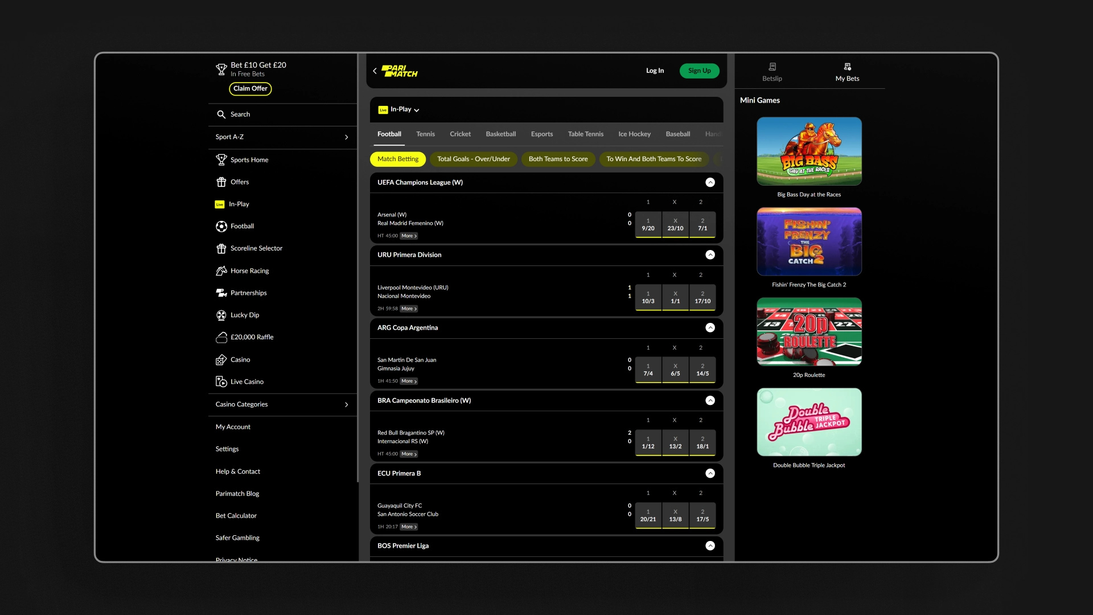The image size is (1093, 615).
Task: Click the Partnerships icon
Action: pos(221,293)
